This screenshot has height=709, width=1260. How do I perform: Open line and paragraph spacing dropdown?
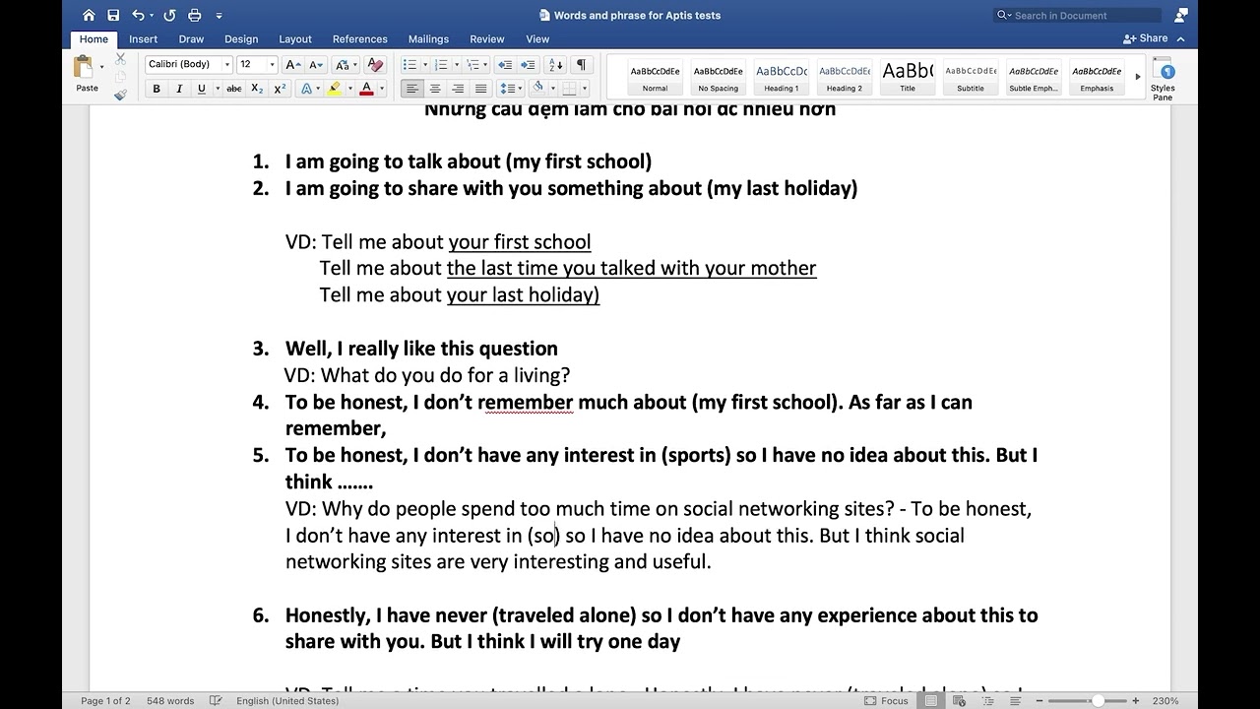click(x=509, y=89)
